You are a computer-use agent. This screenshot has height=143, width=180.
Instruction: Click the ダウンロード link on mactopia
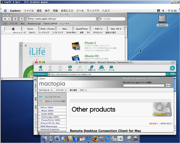[61, 90]
